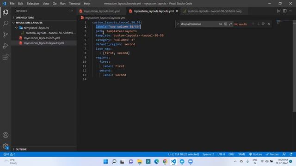Open the Terminal menu
296x166 pixels.
coord(74,4)
